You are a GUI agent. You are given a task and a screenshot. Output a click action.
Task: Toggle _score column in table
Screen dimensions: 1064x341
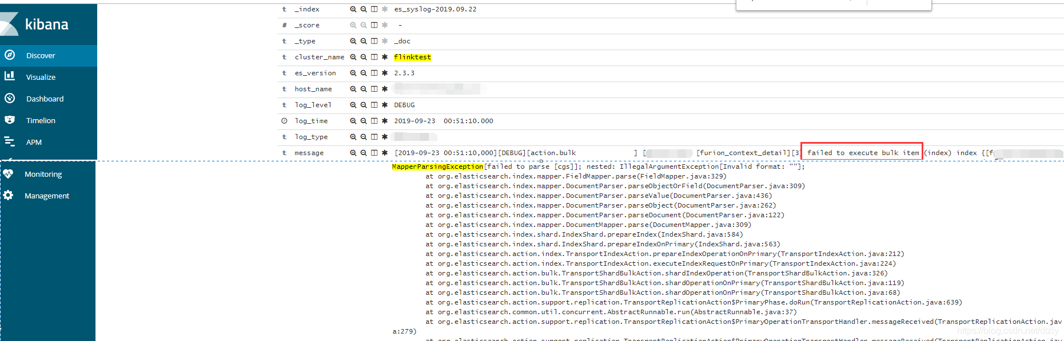point(374,25)
